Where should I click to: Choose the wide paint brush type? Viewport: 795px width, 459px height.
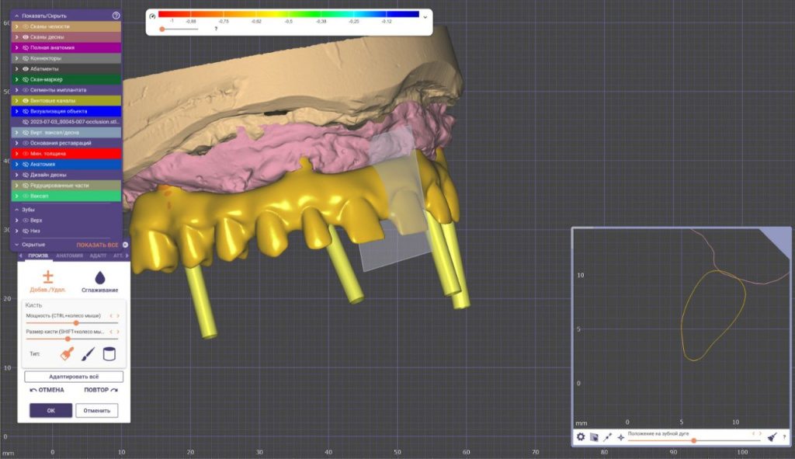pos(67,354)
